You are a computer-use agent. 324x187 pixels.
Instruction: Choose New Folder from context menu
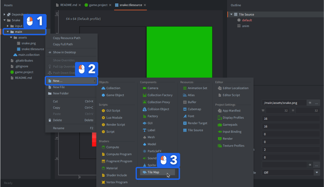pos(61,93)
